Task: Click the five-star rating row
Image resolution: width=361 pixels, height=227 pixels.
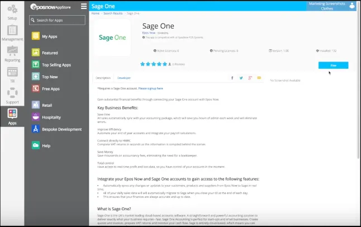Action: [154, 64]
